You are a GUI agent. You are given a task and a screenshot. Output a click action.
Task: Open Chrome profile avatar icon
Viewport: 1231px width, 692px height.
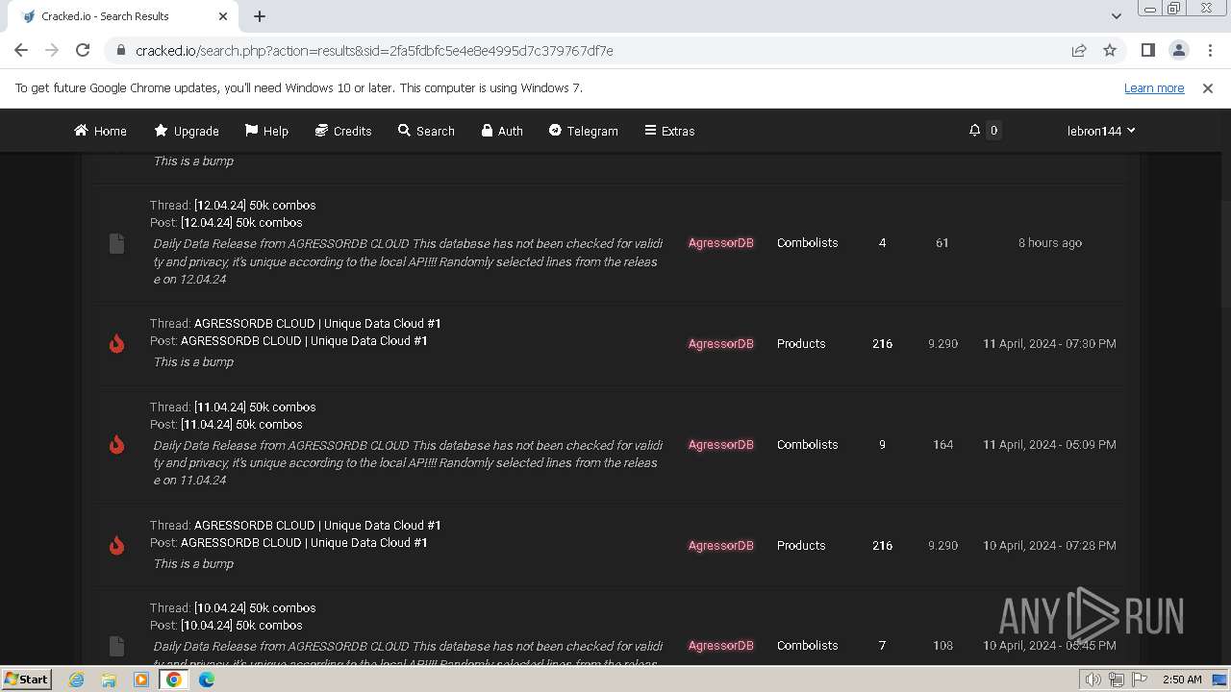pos(1178,50)
